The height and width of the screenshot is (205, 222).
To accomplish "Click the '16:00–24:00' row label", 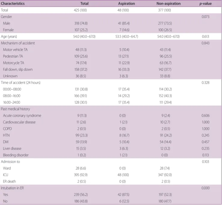I will point(12,103).
